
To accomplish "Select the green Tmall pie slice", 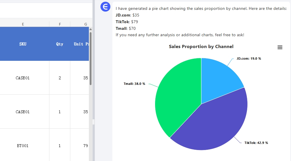I will 177,96.
